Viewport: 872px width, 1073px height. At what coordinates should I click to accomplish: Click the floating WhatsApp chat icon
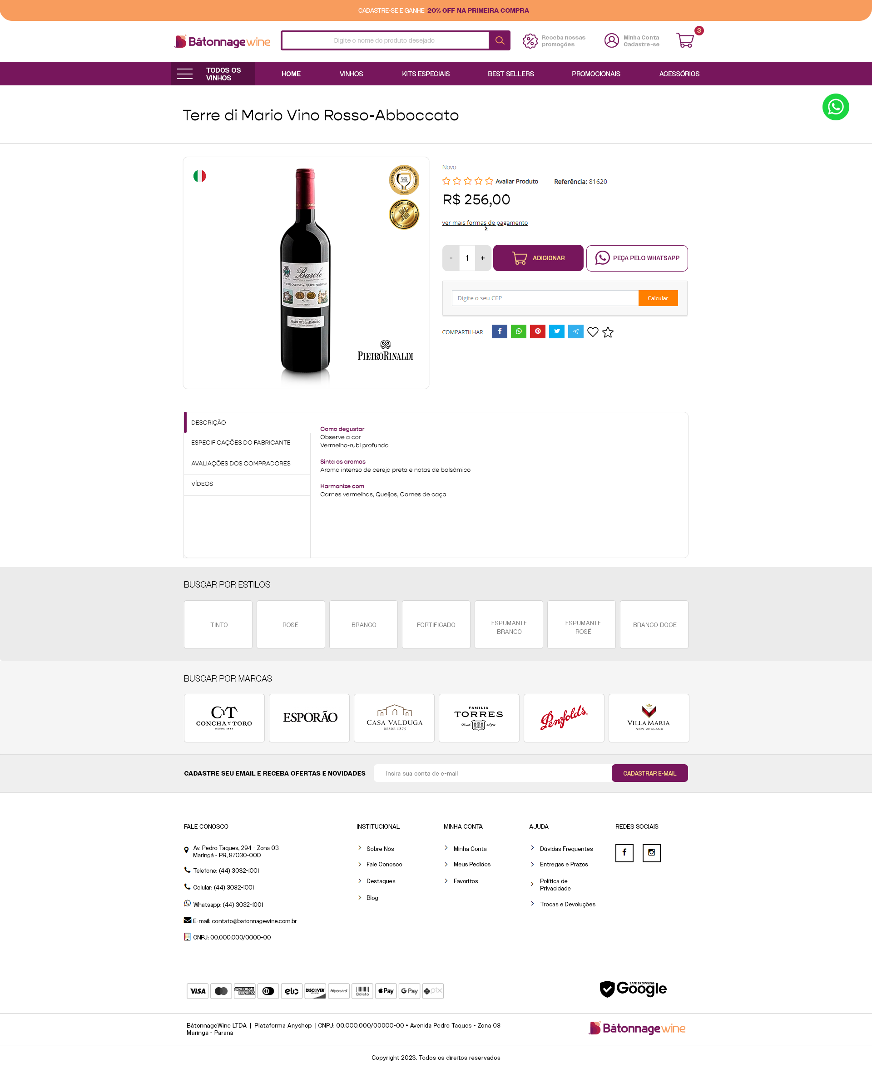point(835,107)
